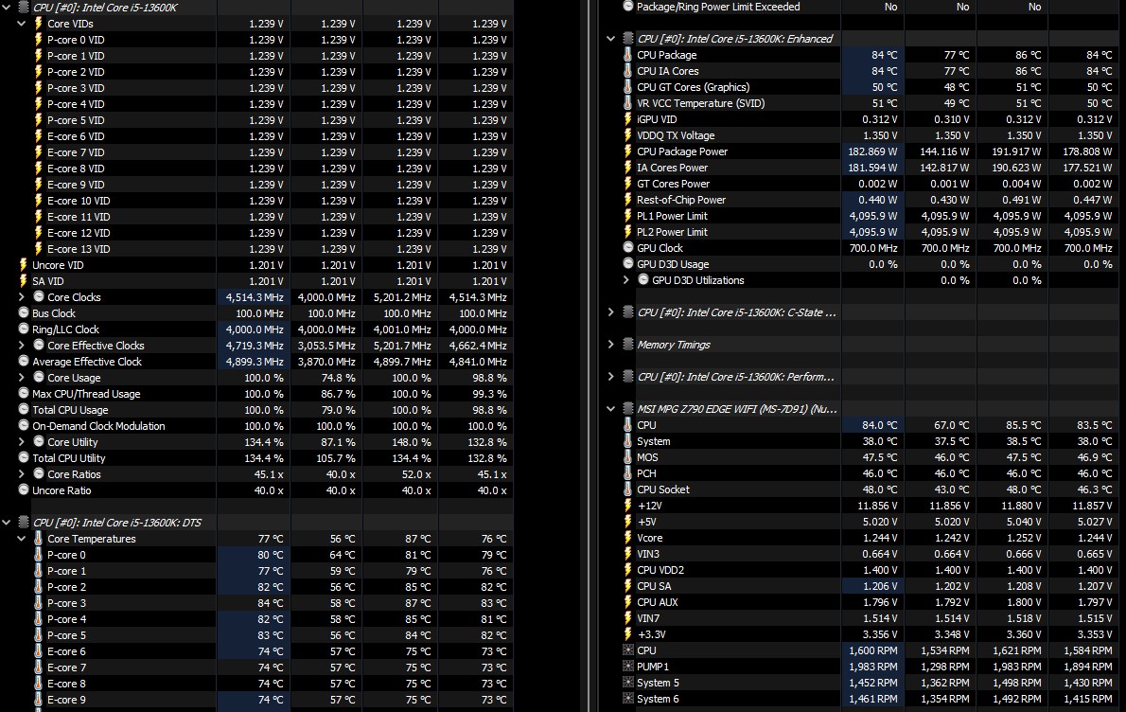The image size is (1126, 712).
Task: Click the Total CPU Usage gauge icon
Action: [x=24, y=410]
